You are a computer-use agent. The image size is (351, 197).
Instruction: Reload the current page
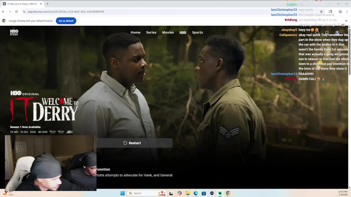[x=16, y=11]
